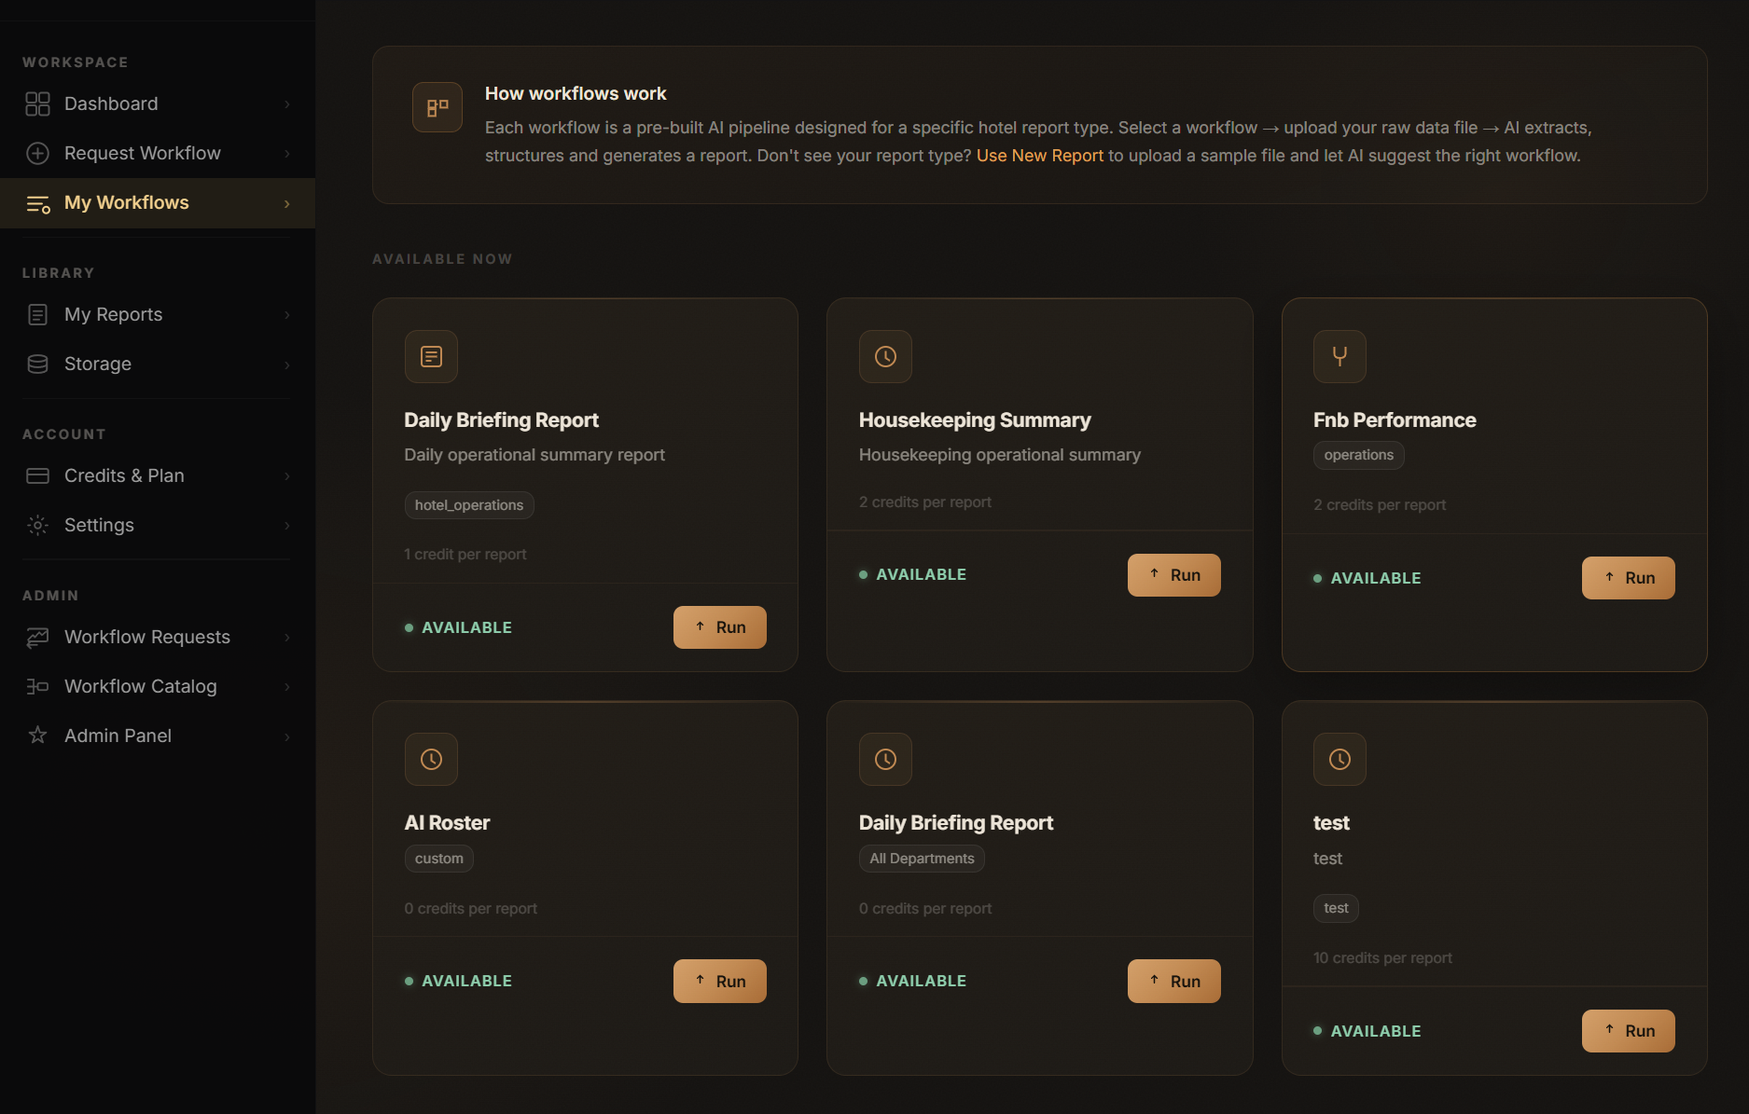Expand the Workflow Catalog chevron
This screenshot has width=1749, height=1114.
point(286,687)
